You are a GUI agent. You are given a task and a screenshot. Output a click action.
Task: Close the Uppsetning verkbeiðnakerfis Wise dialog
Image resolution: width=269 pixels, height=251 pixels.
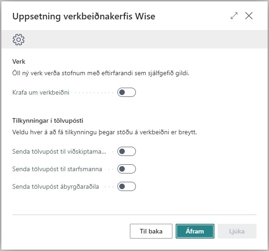(249, 16)
